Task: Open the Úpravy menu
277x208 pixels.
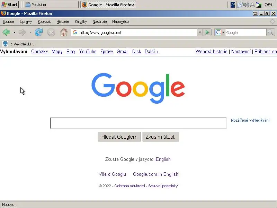Action: (x=26, y=21)
